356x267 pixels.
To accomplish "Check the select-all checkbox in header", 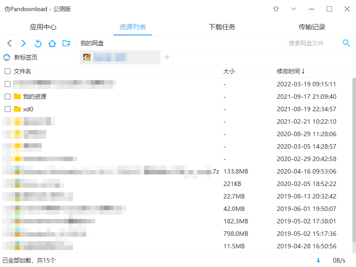I will tap(7, 71).
